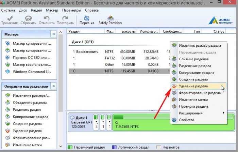The width and height of the screenshot is (238, 152).
Task: Choose Протирка раздела in context menu
Action: (199, 106)
